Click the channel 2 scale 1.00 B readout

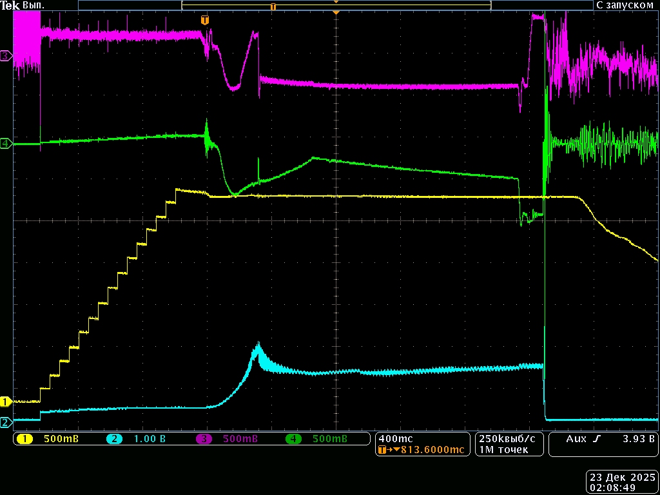pyautogui.click(x=149, y=439)
